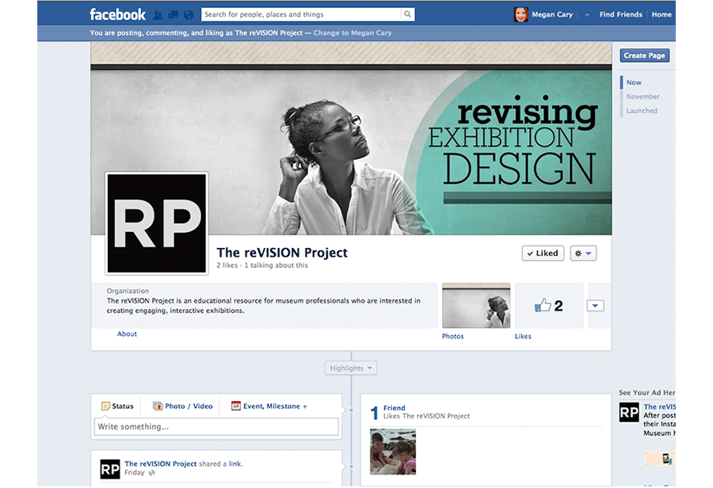The height and width of the screenshot is (488, 713).
Task: Open the Photos thumbnail tile
Action: (476, 306)
